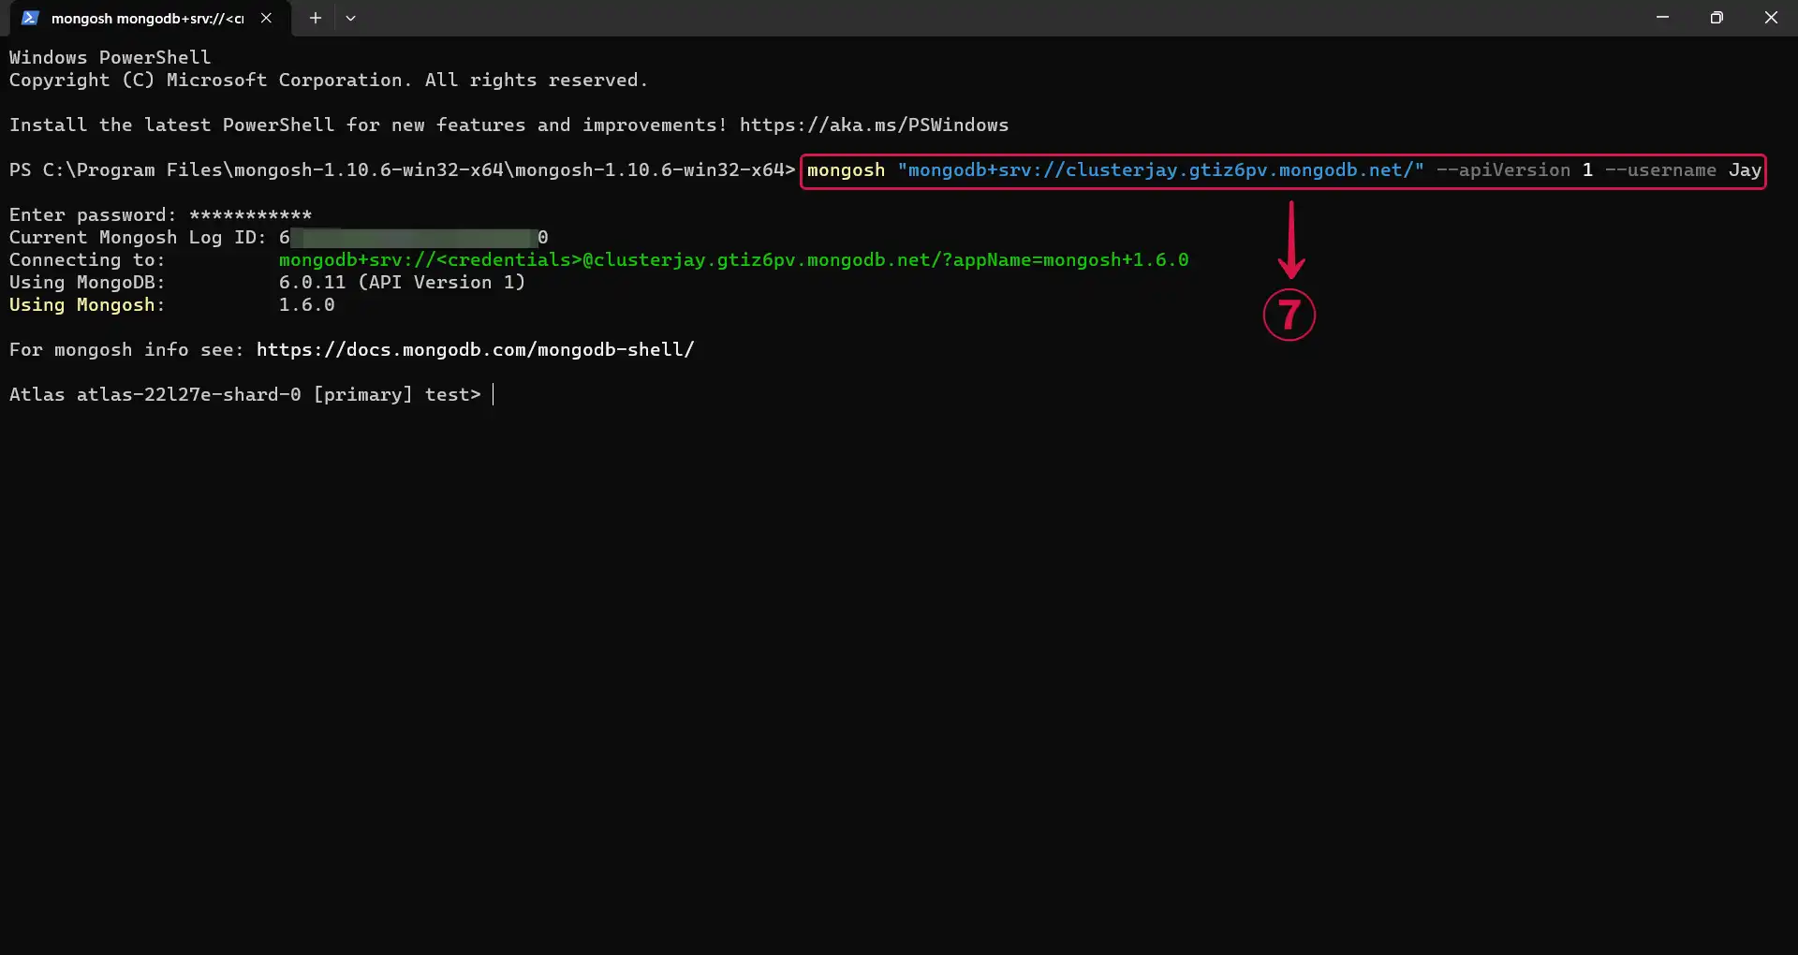Click the PowerShell icon on the mongosh tab

[30, 18]
